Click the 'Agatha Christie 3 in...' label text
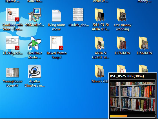158x119 pixels. point(35,83)
